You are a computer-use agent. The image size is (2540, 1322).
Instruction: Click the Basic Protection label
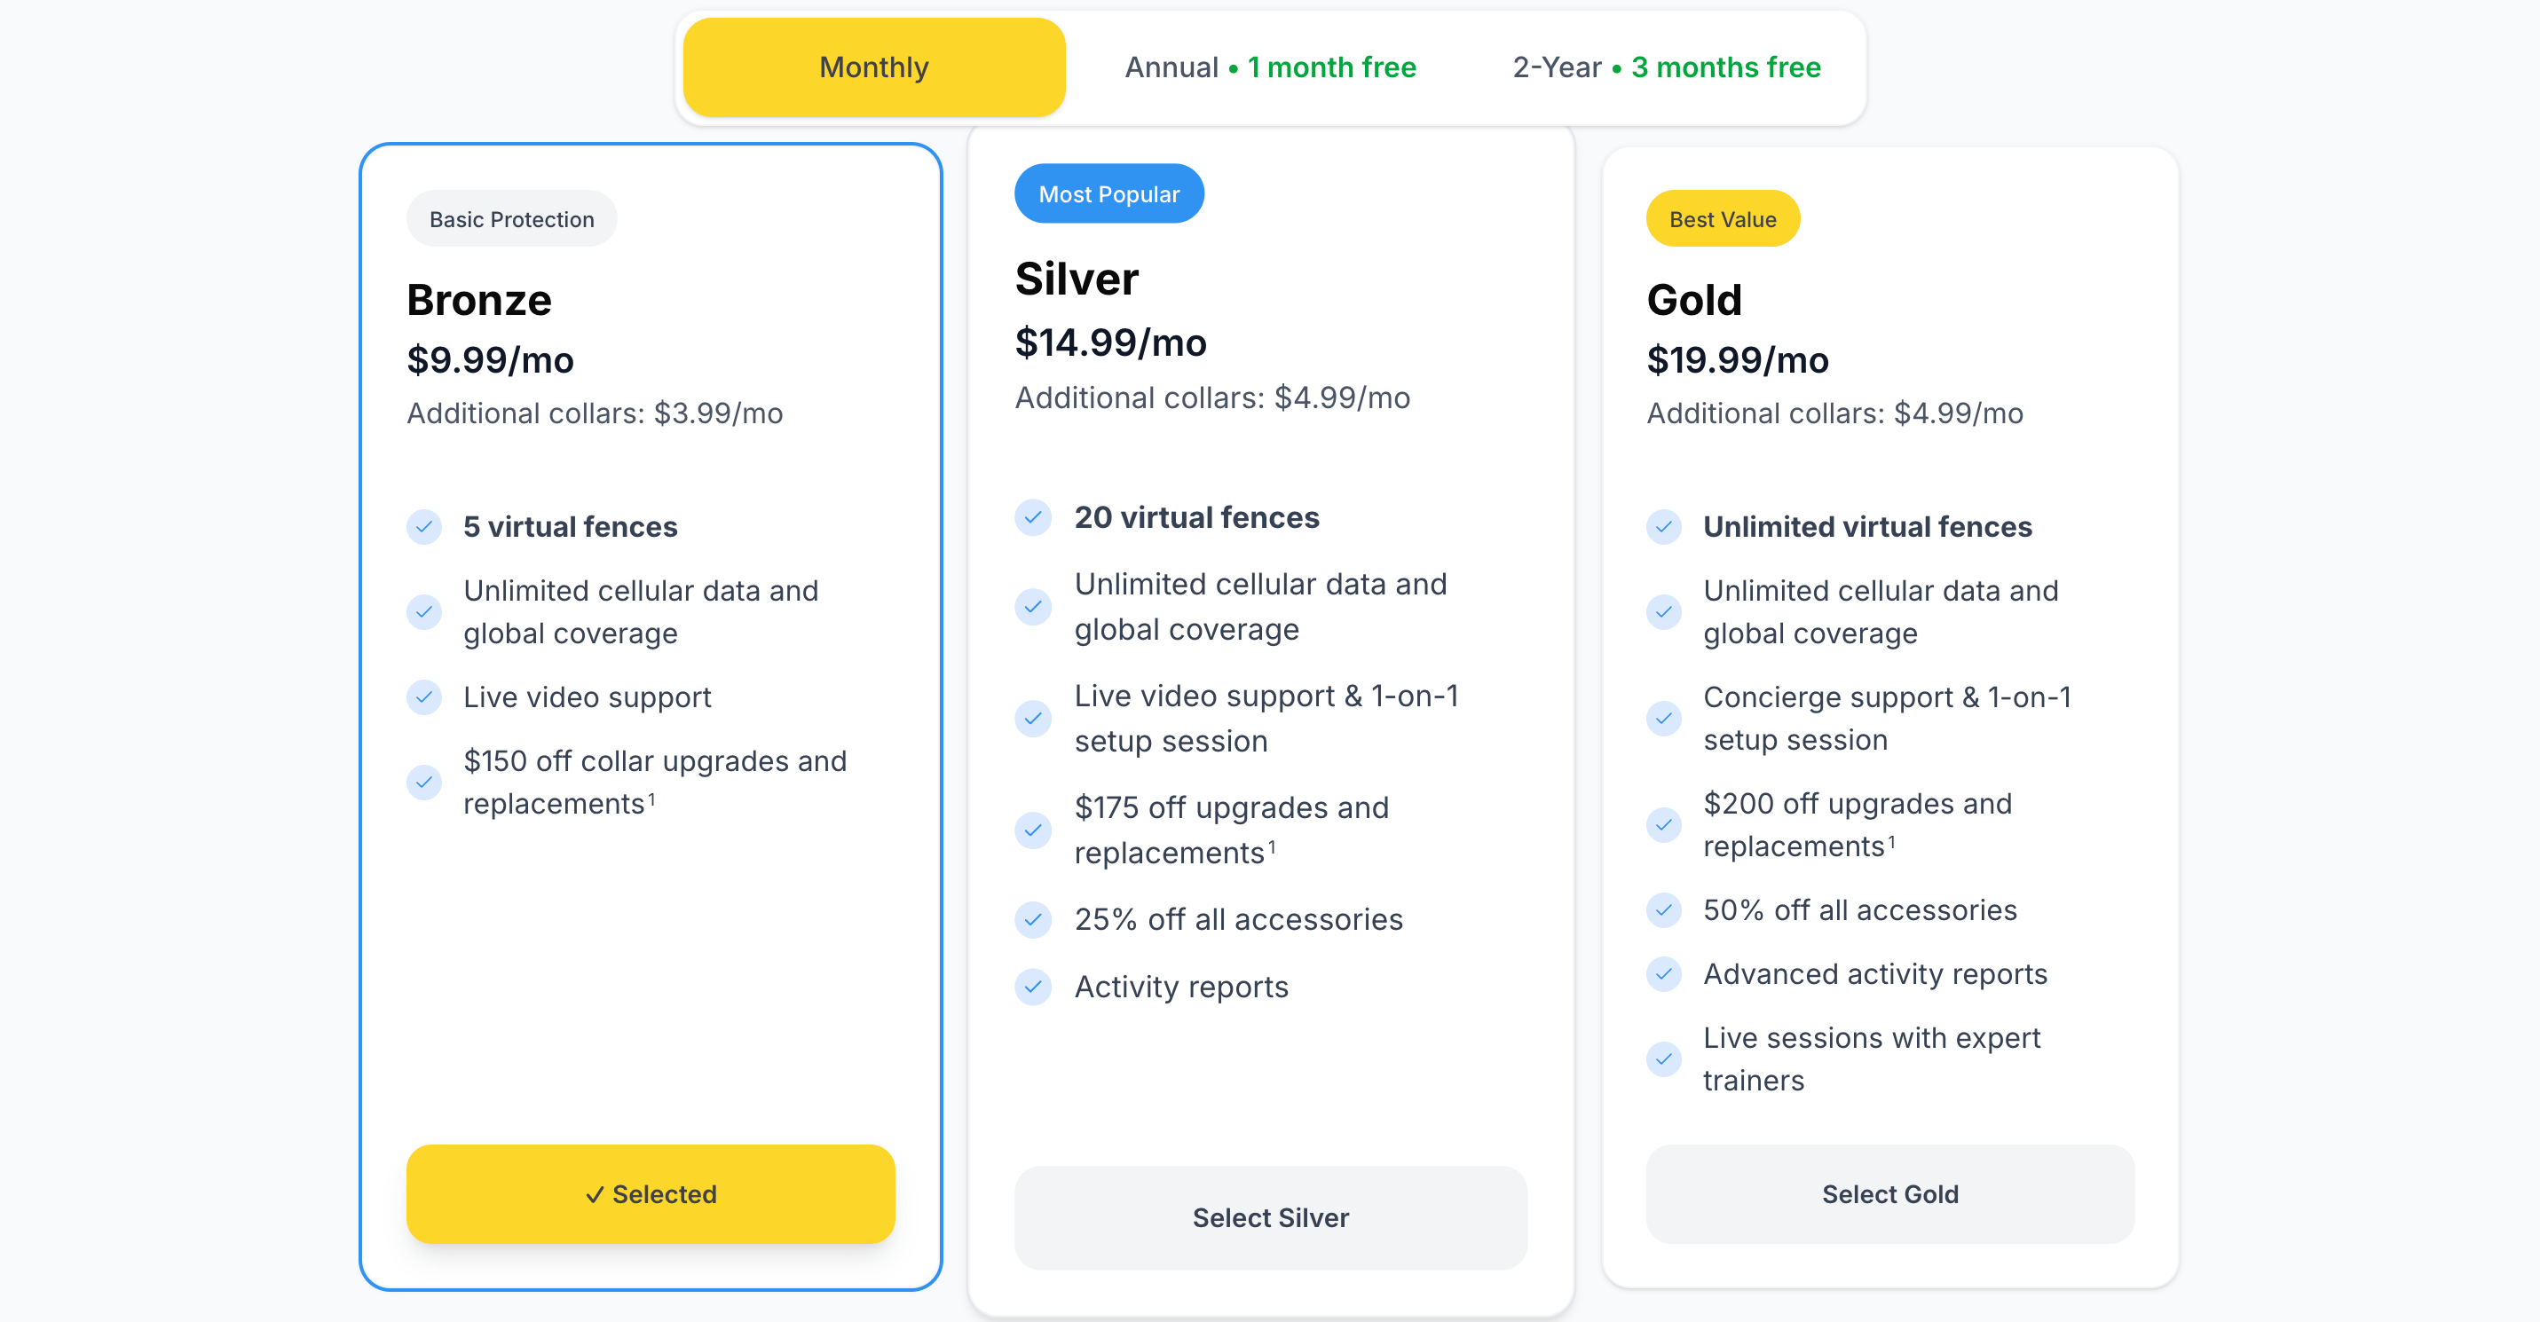click(x=511, y=219)
